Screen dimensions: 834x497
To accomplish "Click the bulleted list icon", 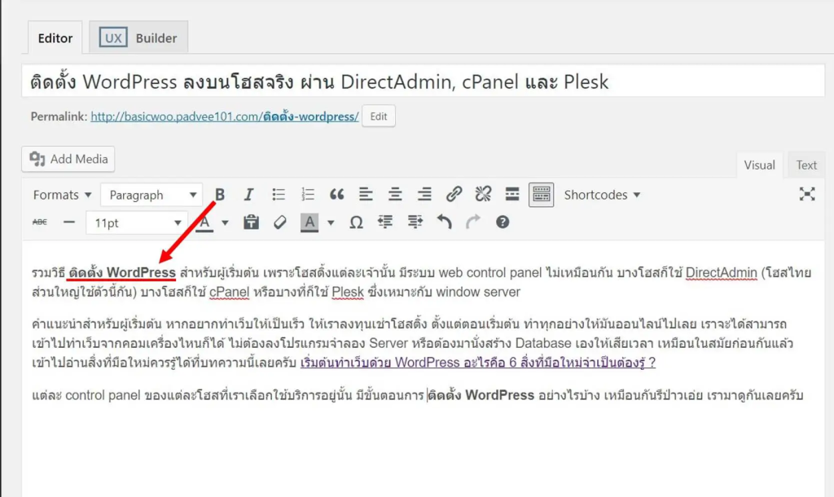I will coord(279,195).
